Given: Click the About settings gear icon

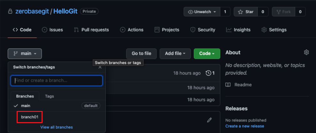Looking at the screenshot, I should pyautogui.click(x=306, y=52).
